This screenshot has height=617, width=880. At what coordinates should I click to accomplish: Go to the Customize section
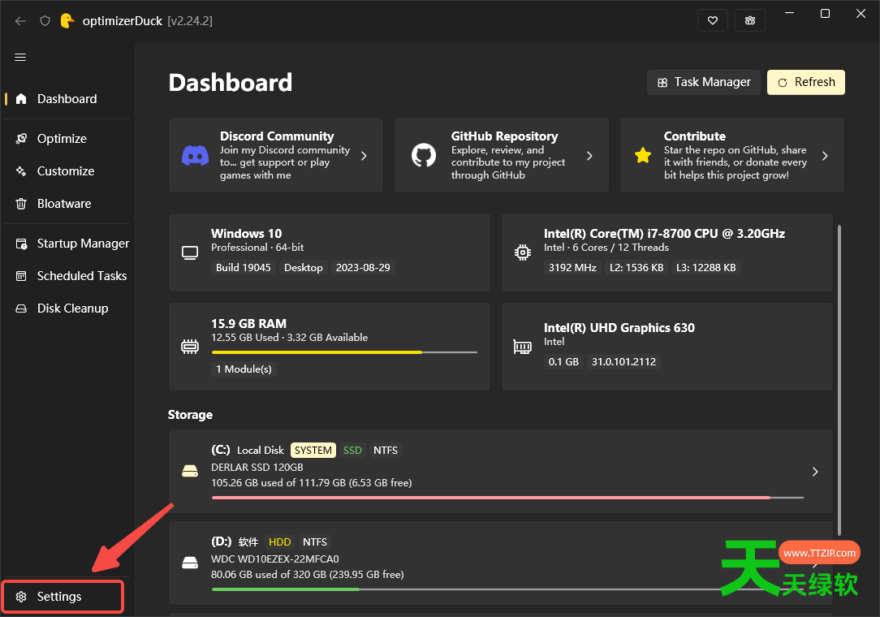tap(67, 171)
